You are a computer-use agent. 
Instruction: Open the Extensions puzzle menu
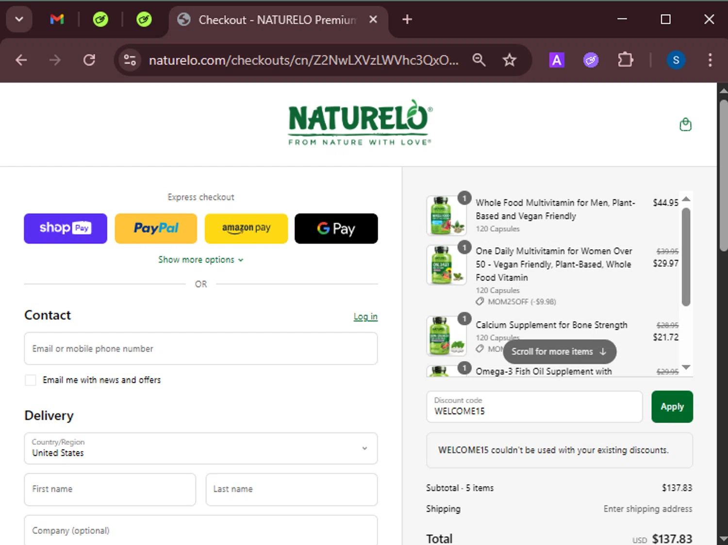point(625,60)
